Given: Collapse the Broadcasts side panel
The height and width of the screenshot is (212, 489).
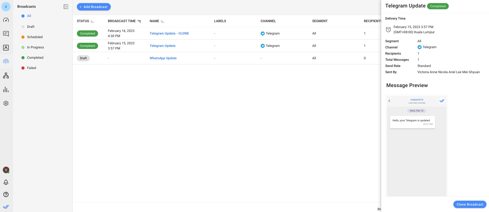Looking at the screenshot, I should (x=66, y=7).
